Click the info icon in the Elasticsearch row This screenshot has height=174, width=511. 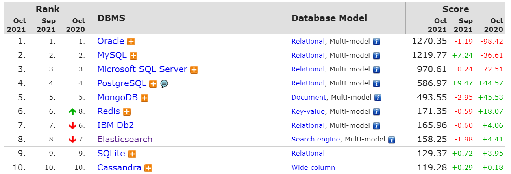click(x=391, y=140)
